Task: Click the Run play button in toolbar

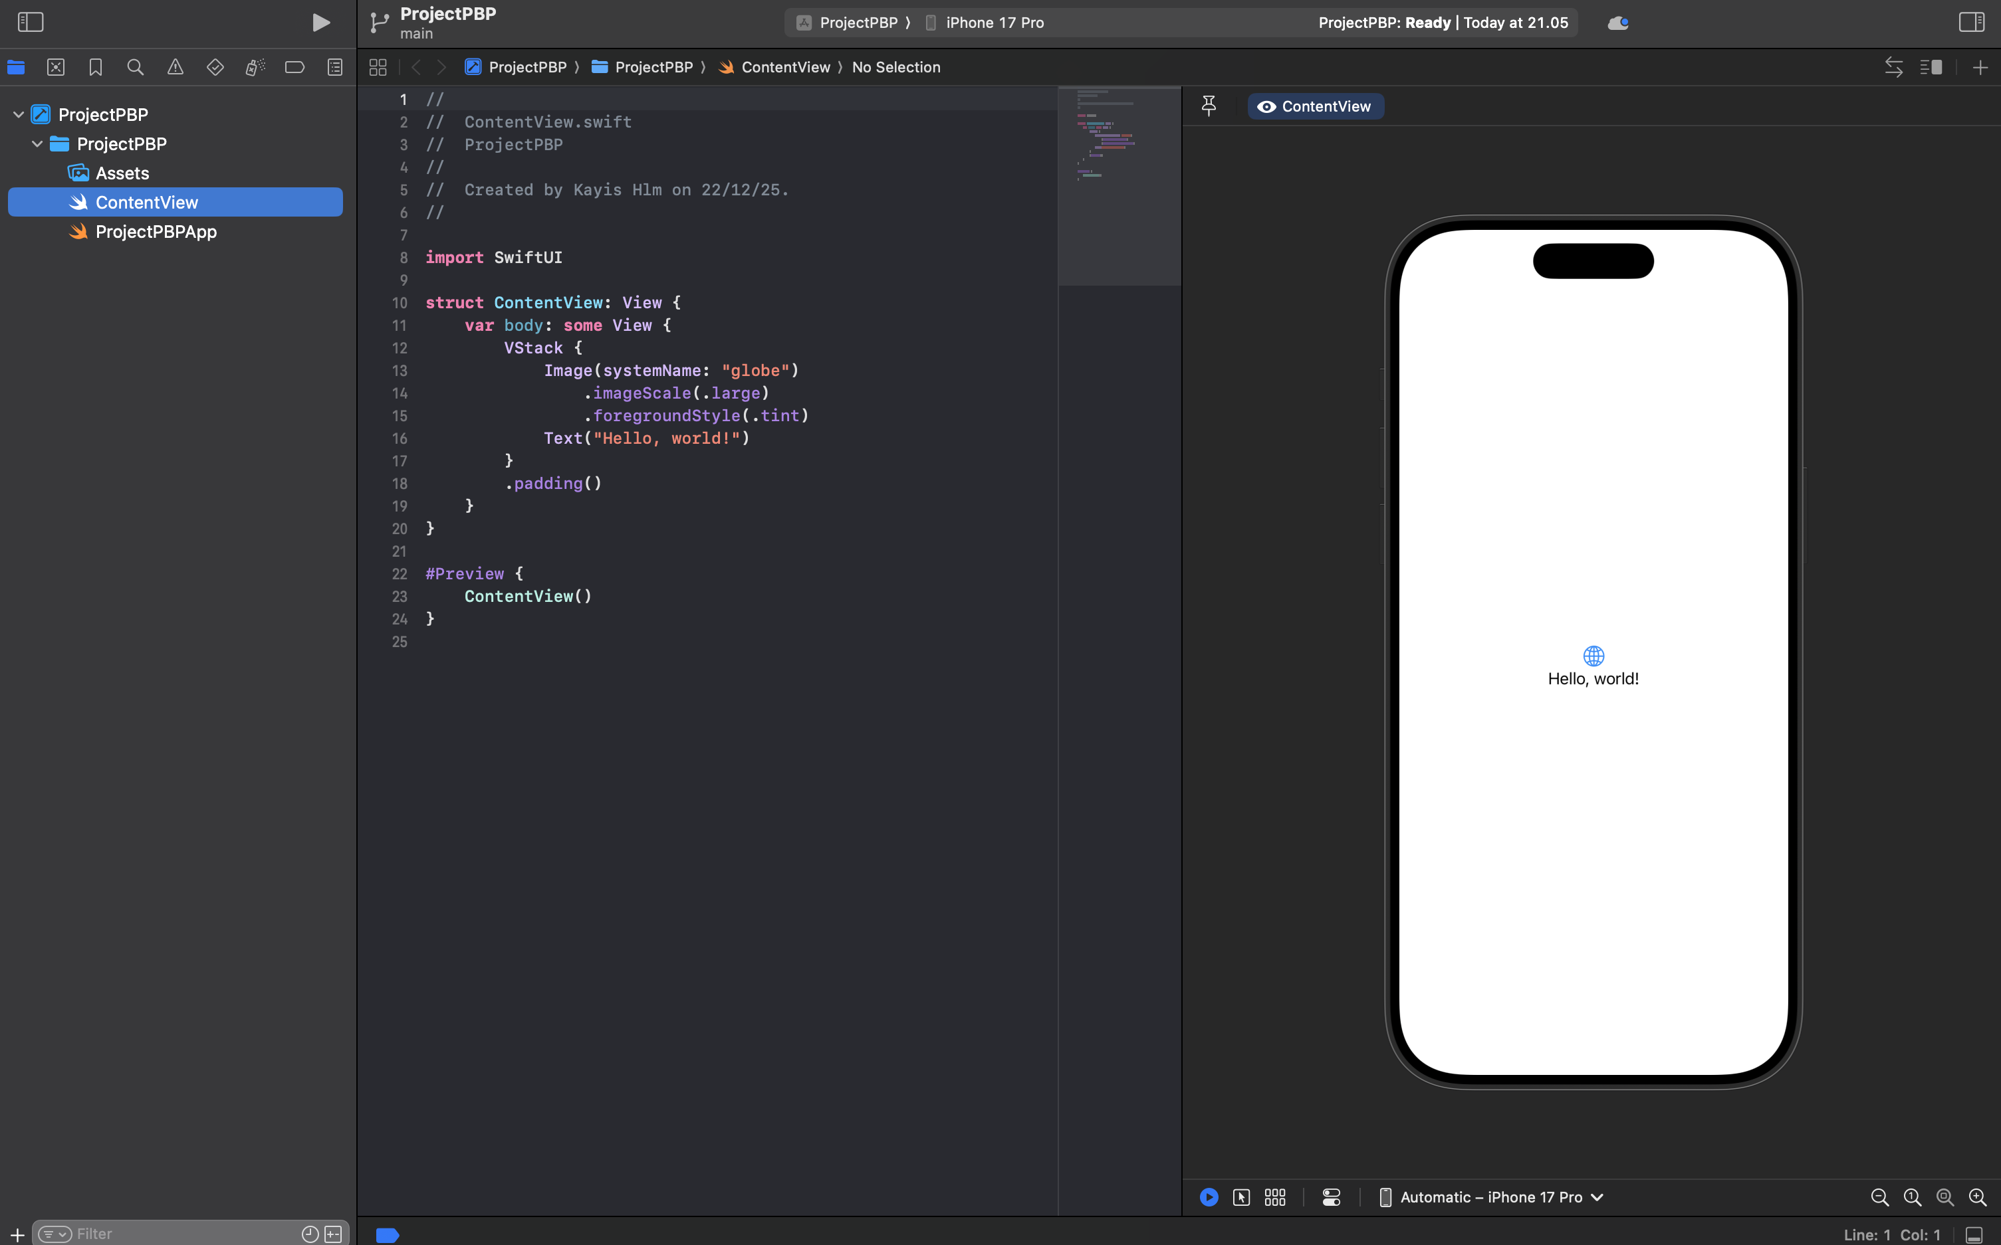Action: click(320, 22)
